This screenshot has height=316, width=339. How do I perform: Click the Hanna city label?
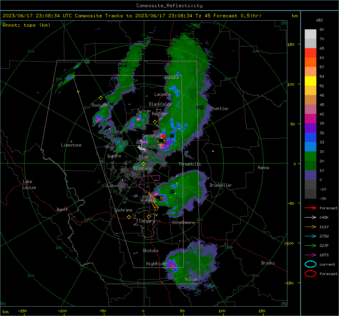point(263,168)
